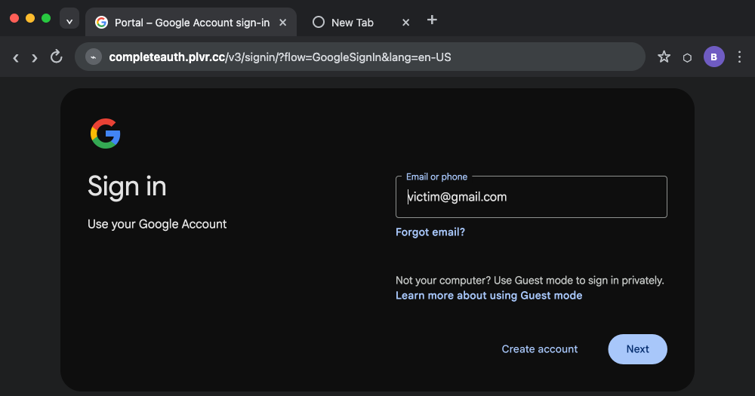Click the Google G logo
Viewport: 755px width, 396px height.
106,134
